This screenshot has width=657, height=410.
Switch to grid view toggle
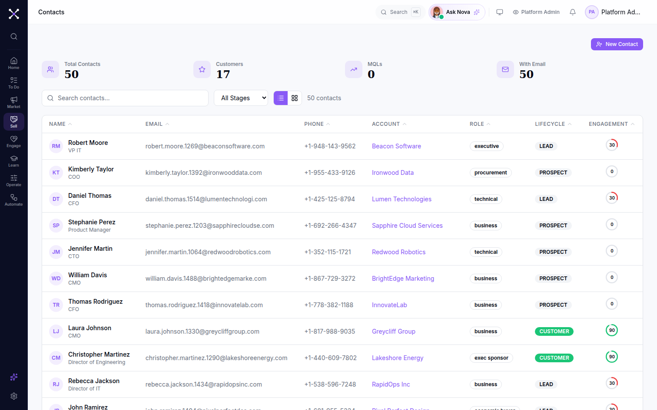pyautogui.click(x=295, y=98)
